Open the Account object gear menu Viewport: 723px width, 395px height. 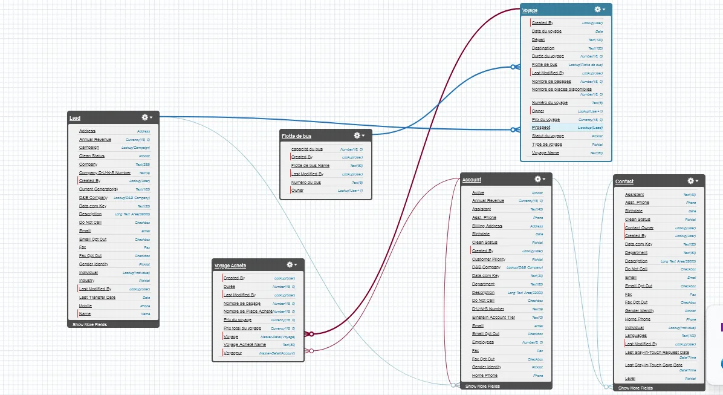(540, 179)
